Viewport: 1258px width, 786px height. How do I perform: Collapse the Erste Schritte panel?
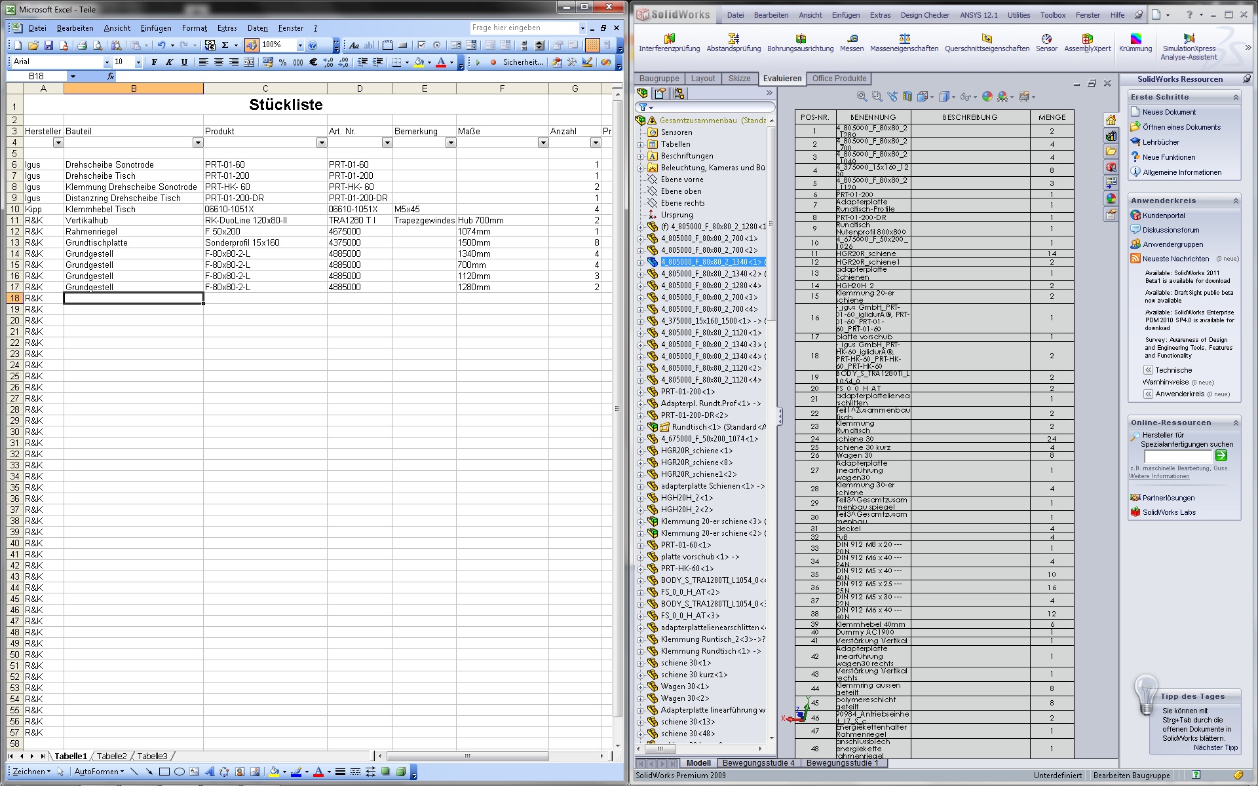coord(1236,97)
